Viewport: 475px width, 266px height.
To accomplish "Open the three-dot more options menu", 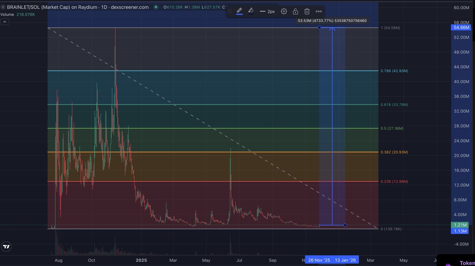I will 319,11.
